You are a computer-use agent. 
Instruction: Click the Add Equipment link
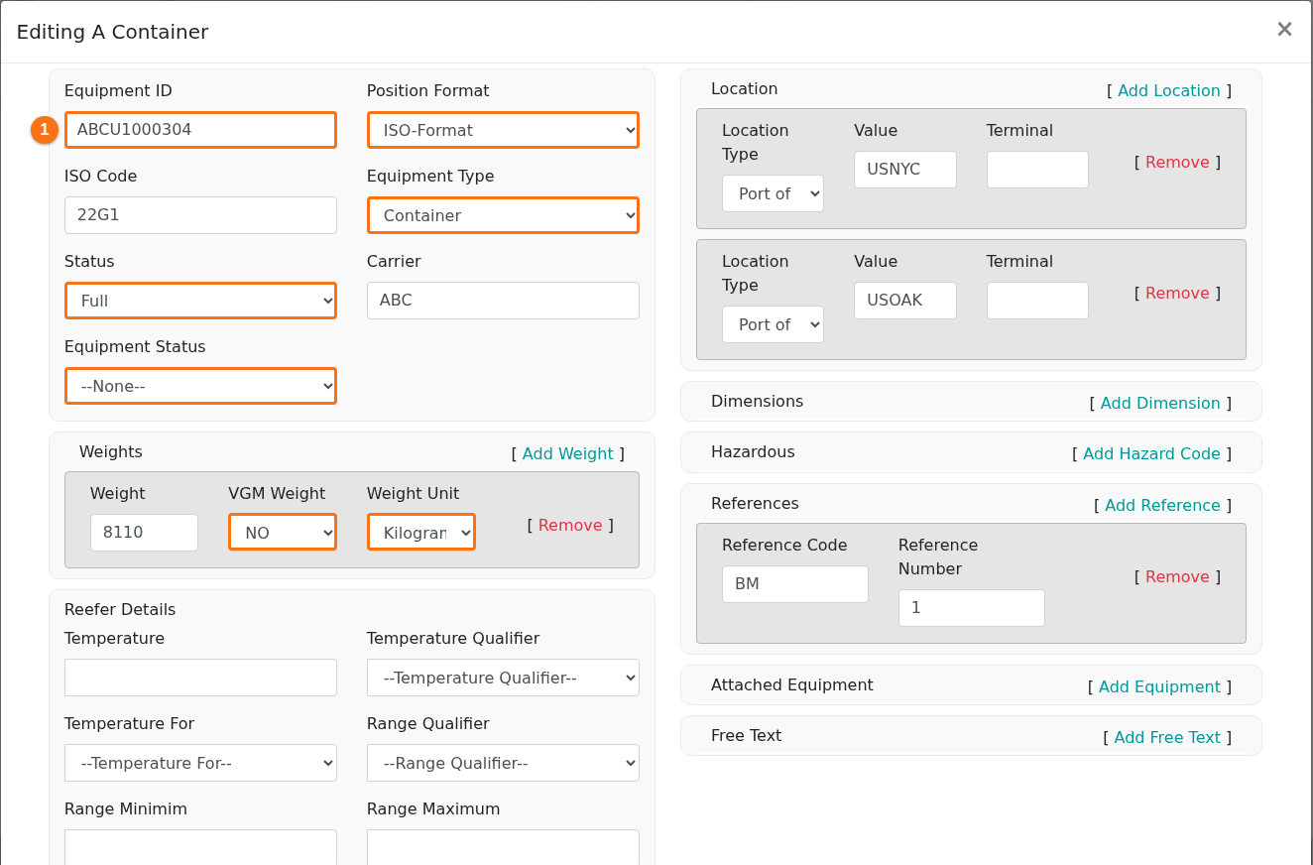pyautogui.click(x=1159, y=687)
